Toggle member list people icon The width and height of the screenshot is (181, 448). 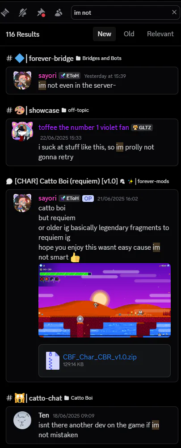(x=59, y=12)
